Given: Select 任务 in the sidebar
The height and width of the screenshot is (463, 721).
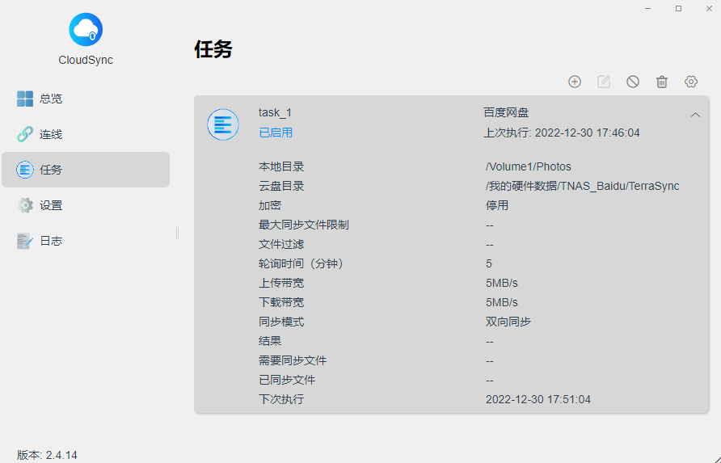Looking at the screenshot, I should (50, 170).
